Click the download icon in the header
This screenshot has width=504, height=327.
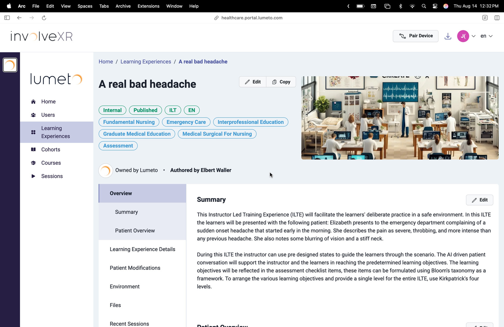click(448, 36)
